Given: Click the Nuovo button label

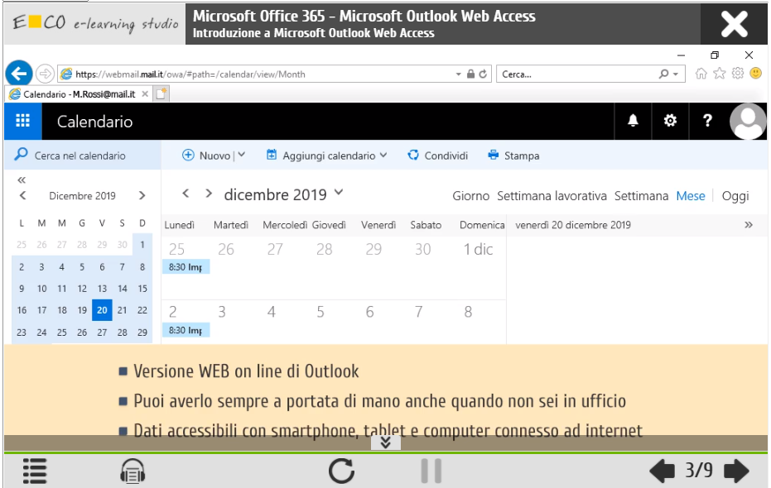Looking at the screenshot, I should coord(214,155).
